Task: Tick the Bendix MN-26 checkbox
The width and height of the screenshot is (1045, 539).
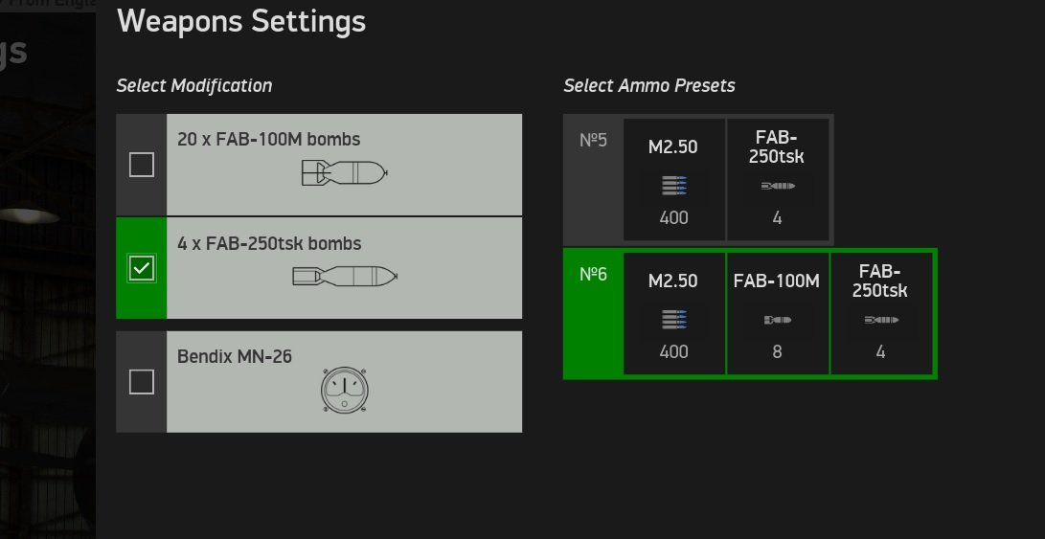Action: (x=141, y=383)
